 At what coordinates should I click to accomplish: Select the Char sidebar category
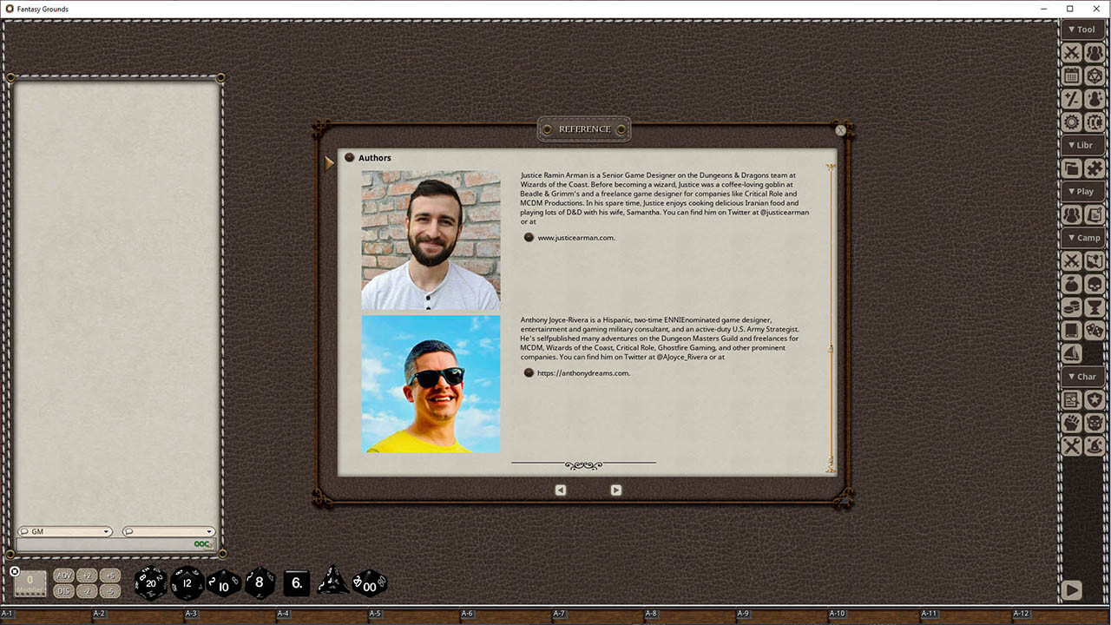point(1082,376)
